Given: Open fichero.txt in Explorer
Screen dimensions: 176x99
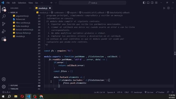Looking at the screenshot, I should click(x=20, y=19).
